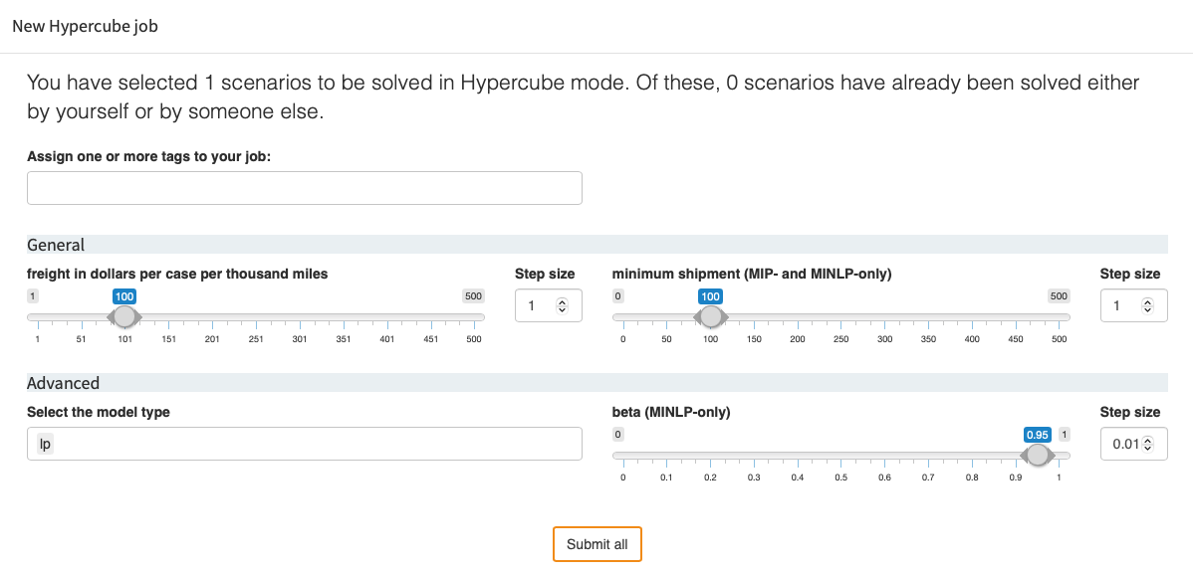1193x574 pixels.
Task: Click the Submit all button
Action: click(x=596, y=544)
